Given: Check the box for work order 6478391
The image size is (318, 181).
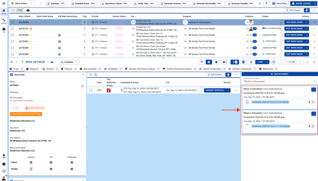Looking at the screenshot, I should pos(12,42).
